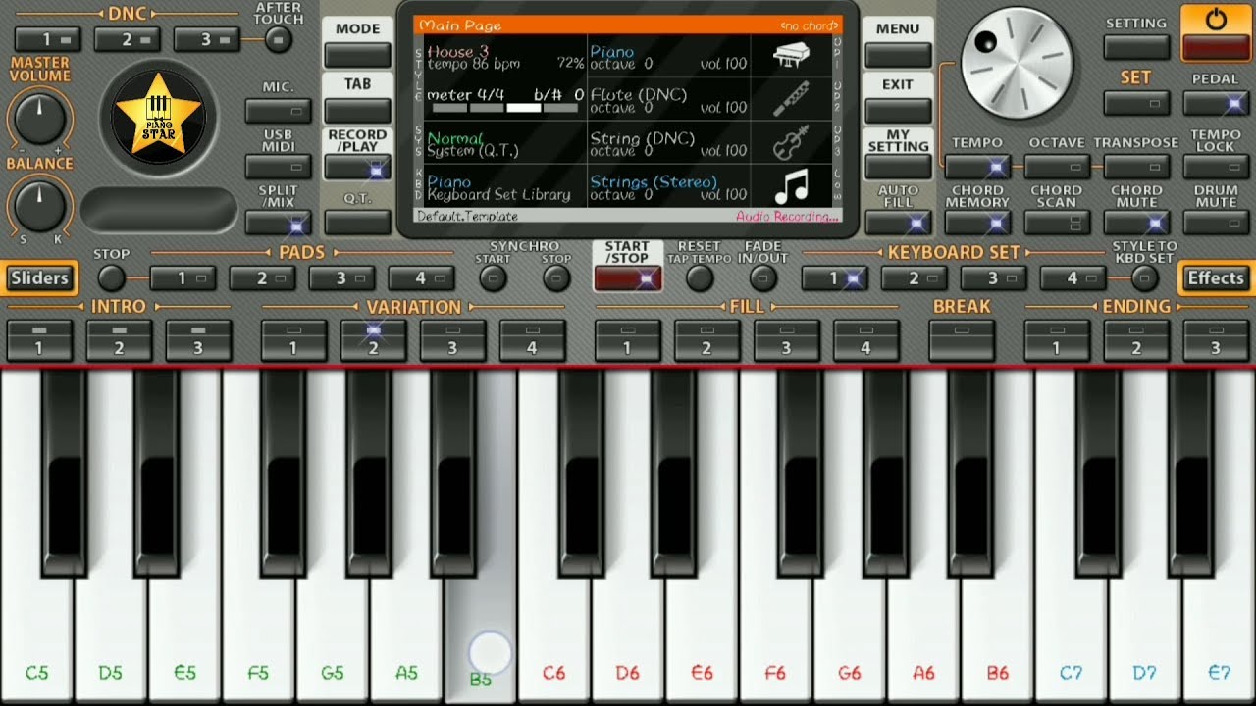Tap the grand piano icon in display
This screenshot has height=706, width=1256.
click(791, 56)
